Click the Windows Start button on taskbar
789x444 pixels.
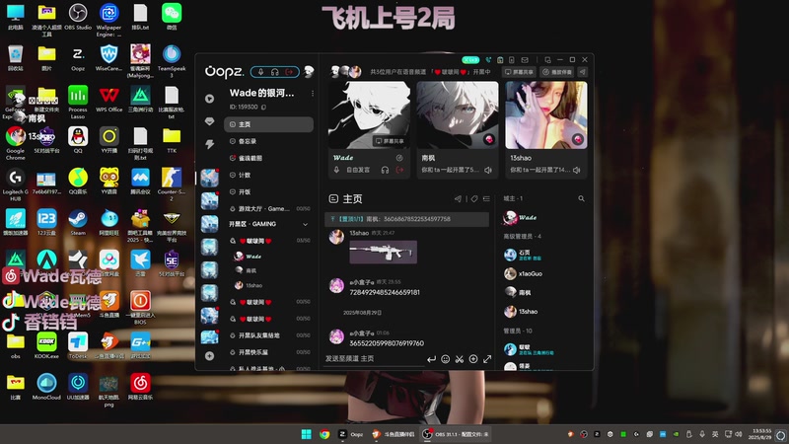(306, 434)
